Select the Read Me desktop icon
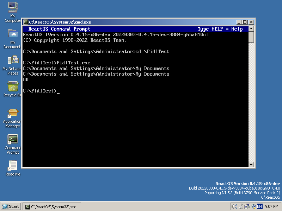This screenshot has height=211, width=282. click(13, 168)
